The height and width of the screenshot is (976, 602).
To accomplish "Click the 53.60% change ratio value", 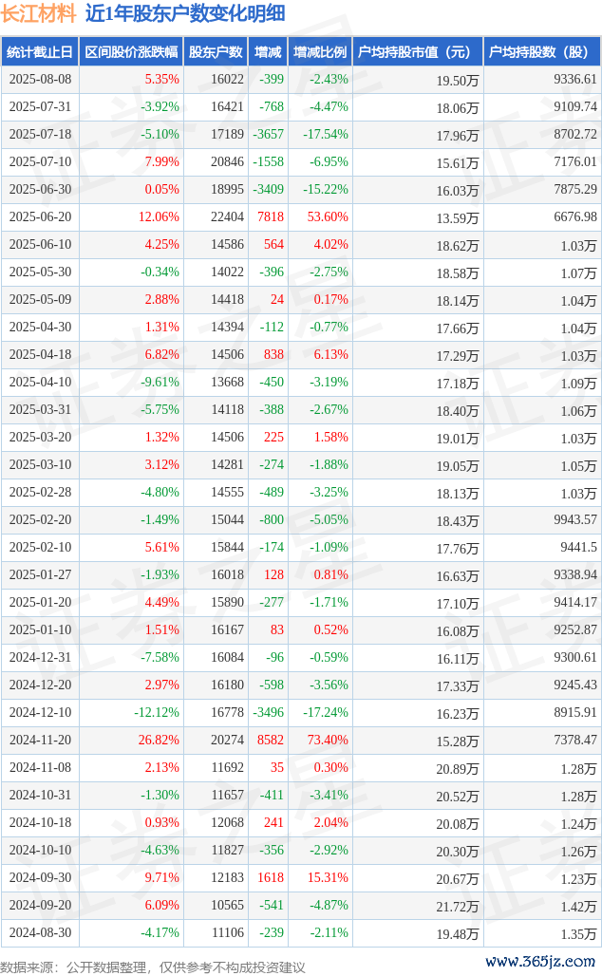I will [329, 217].
